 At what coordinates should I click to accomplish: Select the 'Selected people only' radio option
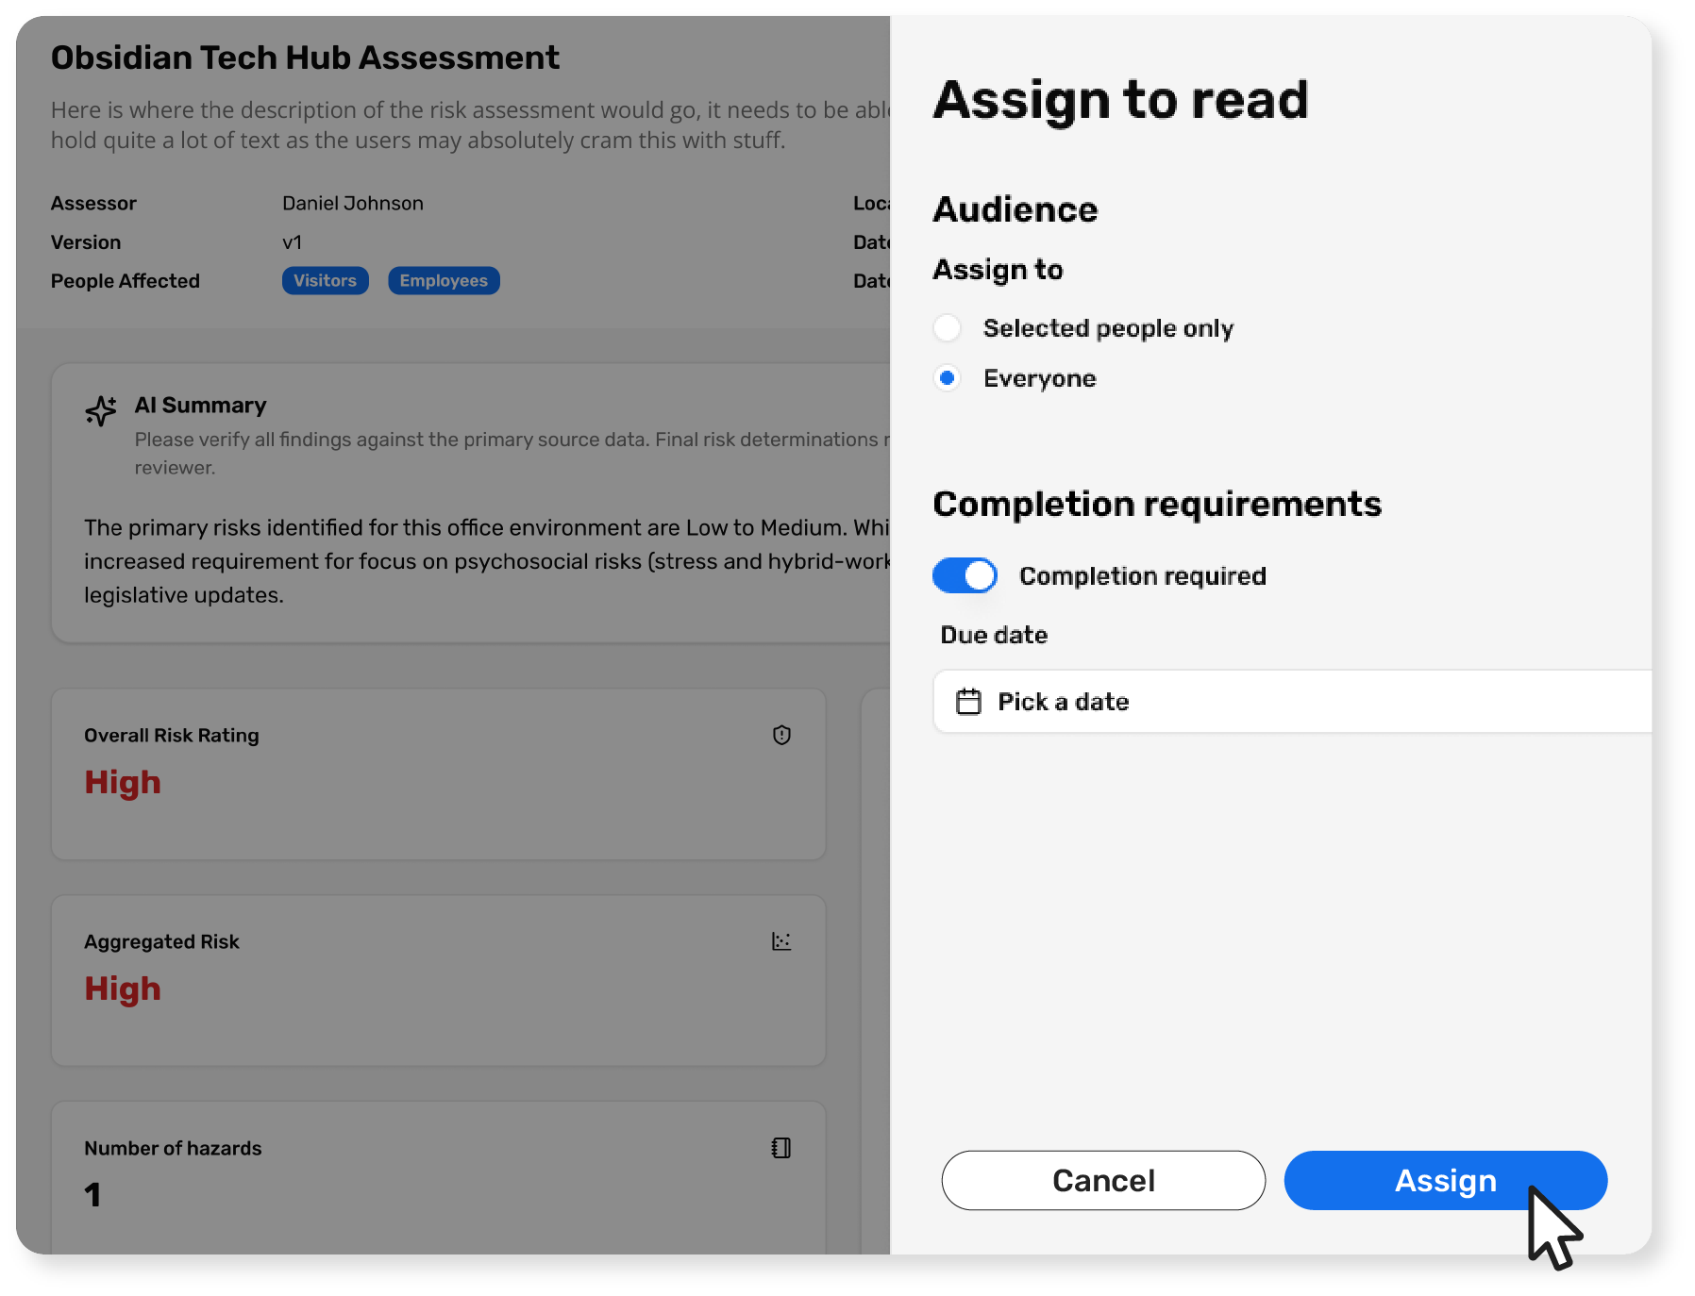click(x=948, y=328)
